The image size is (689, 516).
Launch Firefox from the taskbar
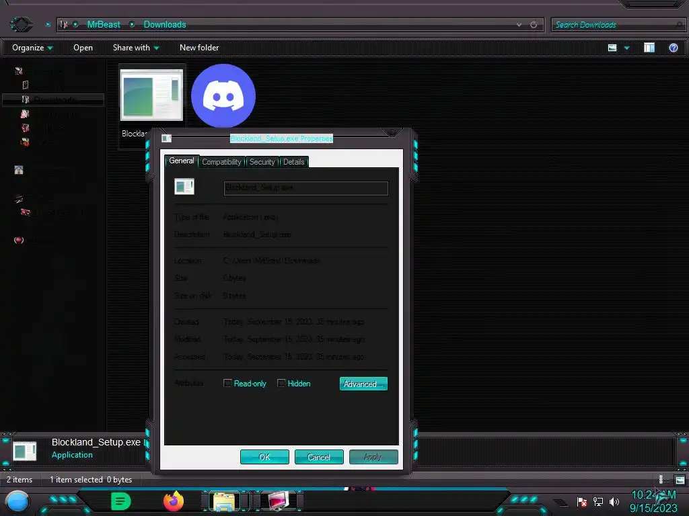tap(174, 501)
